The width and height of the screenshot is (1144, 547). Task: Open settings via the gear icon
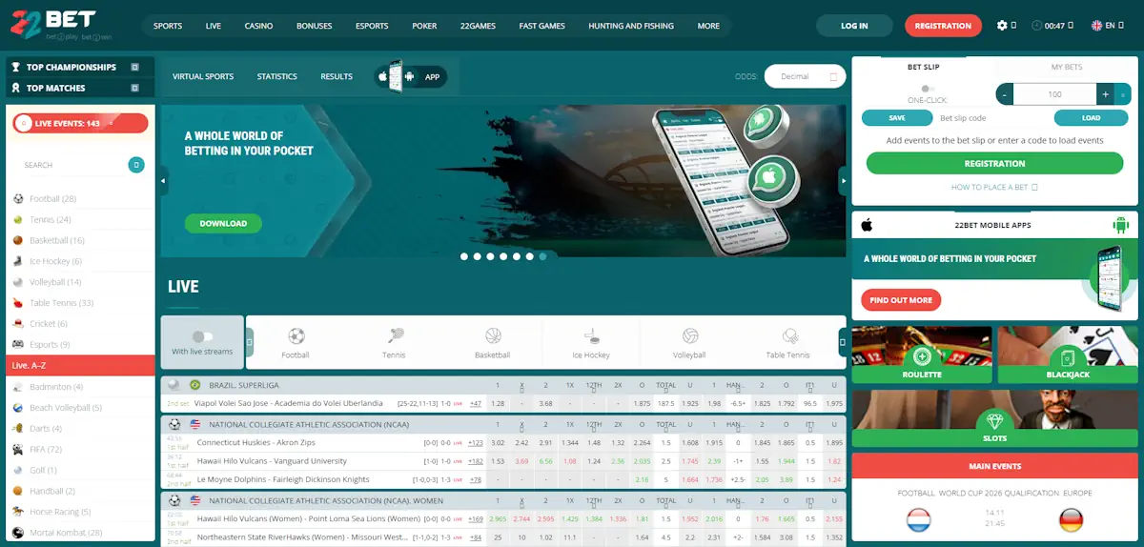[x=1002, y=26]
